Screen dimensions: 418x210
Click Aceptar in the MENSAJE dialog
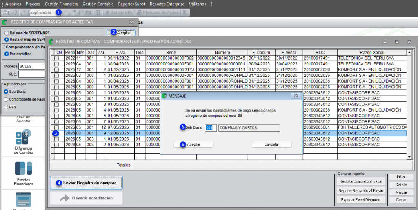point(193,144)
